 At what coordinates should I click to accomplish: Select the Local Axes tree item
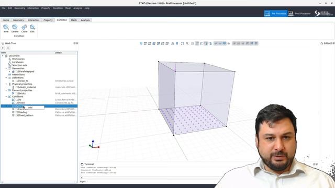tap(18, 62)
